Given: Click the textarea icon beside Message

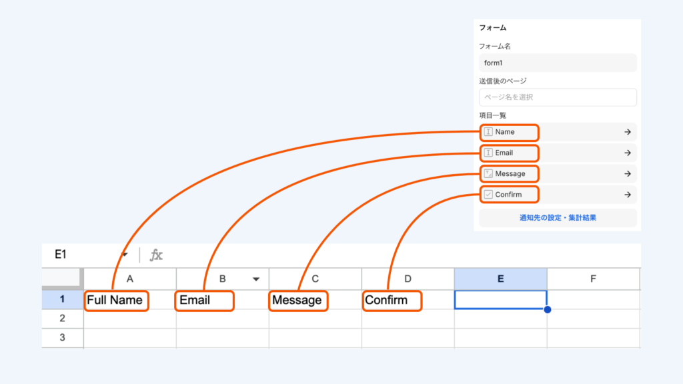Looking at the screenshot, I should 489,173.
